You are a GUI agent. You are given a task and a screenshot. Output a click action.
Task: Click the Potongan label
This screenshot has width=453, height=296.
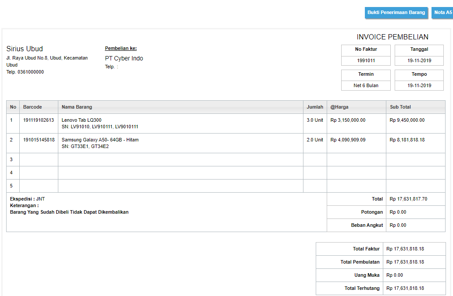point(372,212)
